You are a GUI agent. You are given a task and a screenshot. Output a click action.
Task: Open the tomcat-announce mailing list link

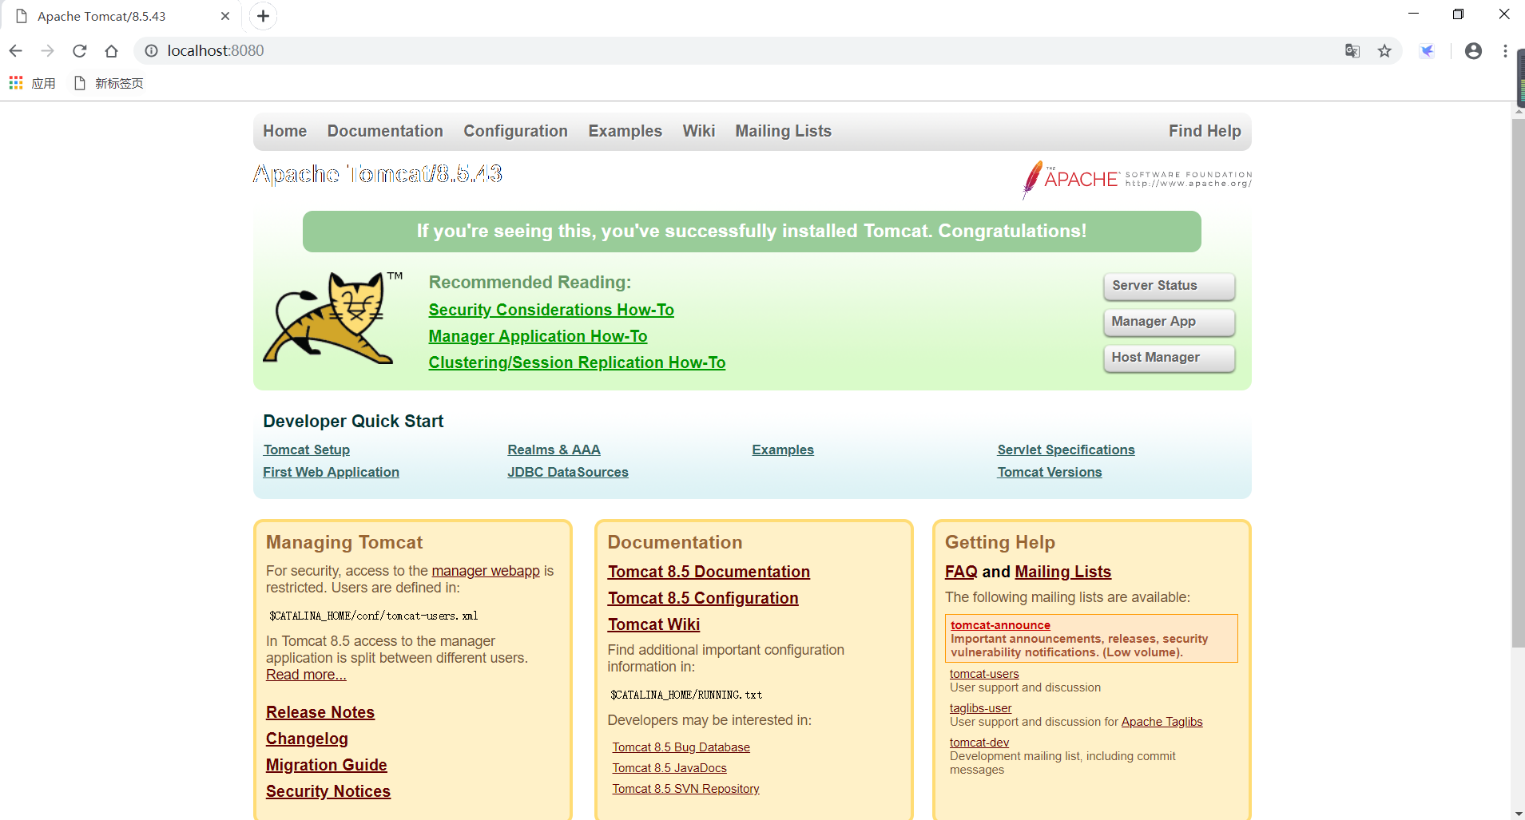1000,625
